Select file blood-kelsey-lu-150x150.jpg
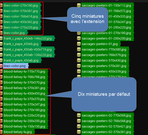 [25, 126]
